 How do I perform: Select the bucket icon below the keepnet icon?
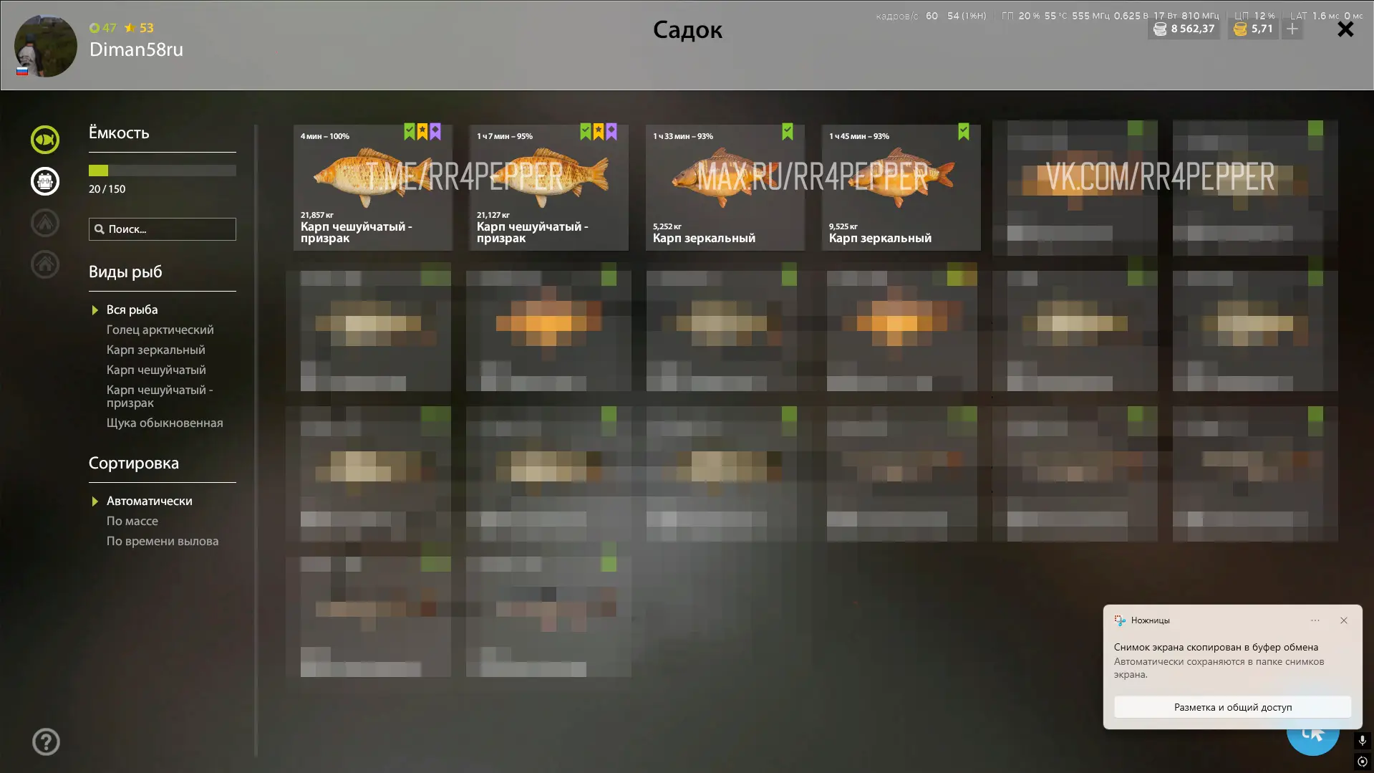pos(45,181)
